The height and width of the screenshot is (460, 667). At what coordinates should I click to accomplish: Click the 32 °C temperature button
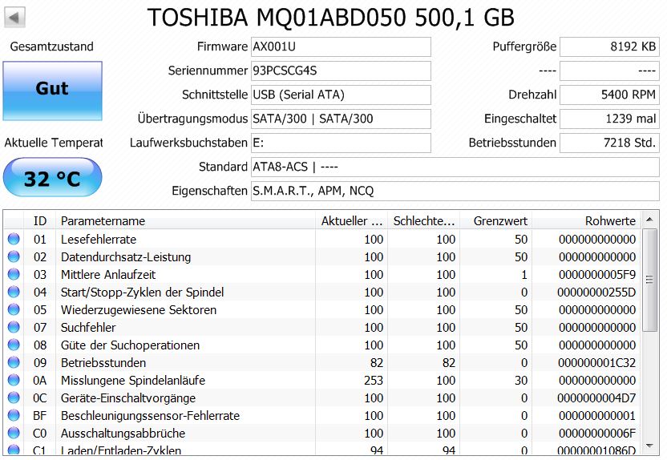coord(52,178)
